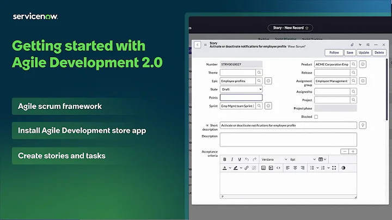Open the more options ellipsis in header
The image size is (392, 220).
coord(376,45)
